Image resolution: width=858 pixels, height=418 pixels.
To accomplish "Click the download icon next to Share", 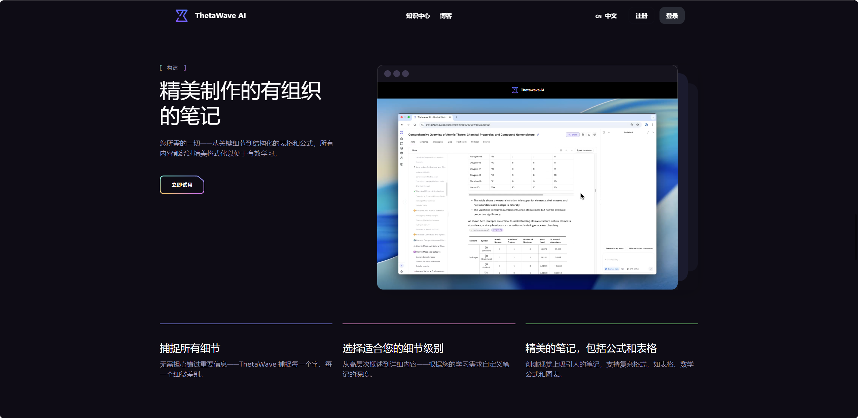I will tap(589, 135).
